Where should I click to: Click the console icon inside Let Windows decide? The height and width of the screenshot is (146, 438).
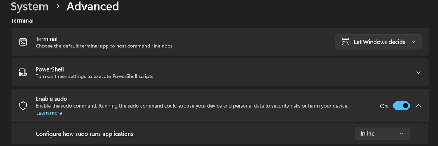click(x=345, y=42)
